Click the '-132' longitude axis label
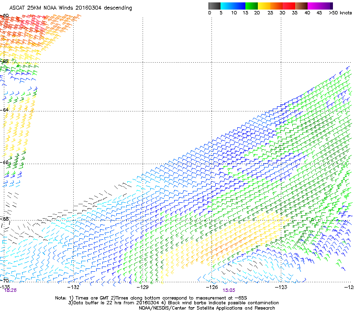The width and height of the screenshot is (354, 311). click(74, 287)
